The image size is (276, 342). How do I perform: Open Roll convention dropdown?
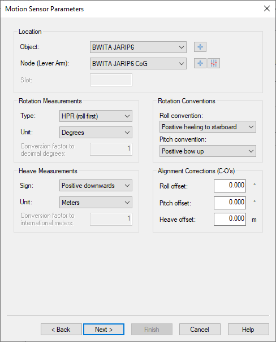208,127
